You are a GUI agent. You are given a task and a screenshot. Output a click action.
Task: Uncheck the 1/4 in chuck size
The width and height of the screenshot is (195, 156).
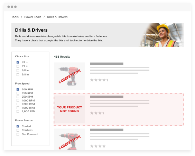tap(18, 62)
